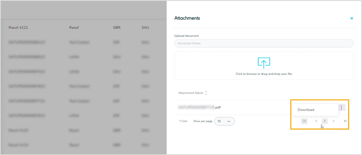
Task: Select page number 1
Action: (325, 121)
